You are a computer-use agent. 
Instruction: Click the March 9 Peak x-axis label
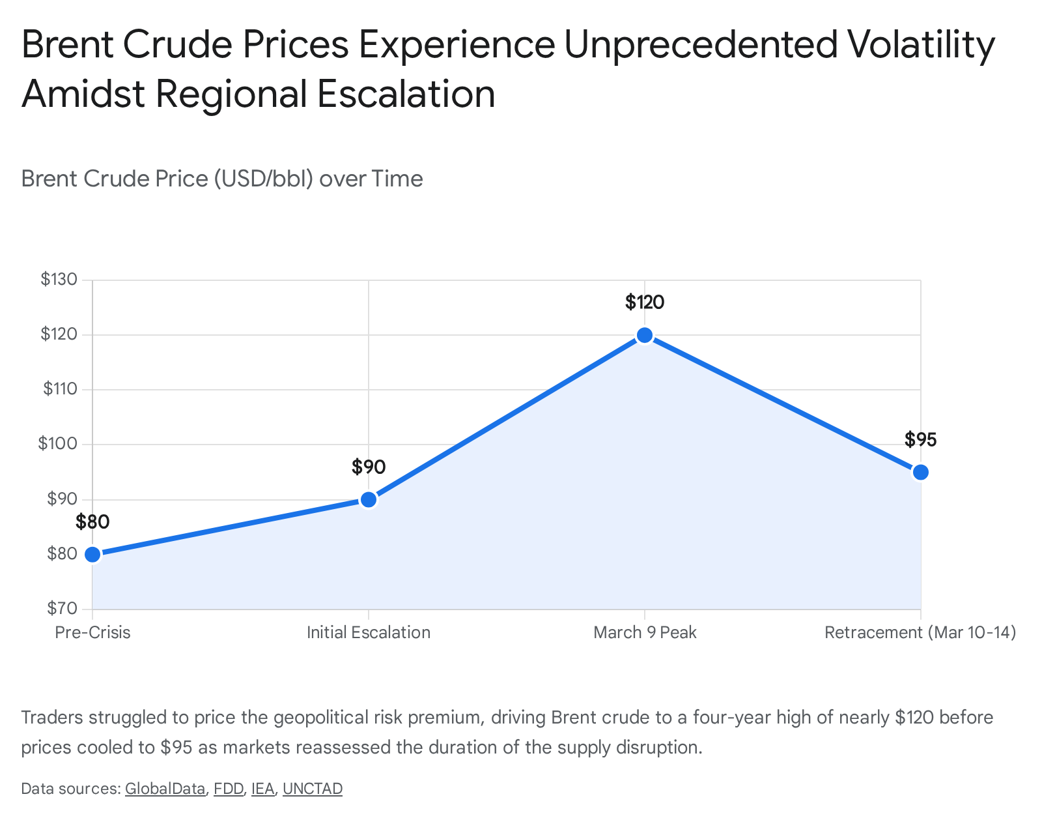click(645, 632)
